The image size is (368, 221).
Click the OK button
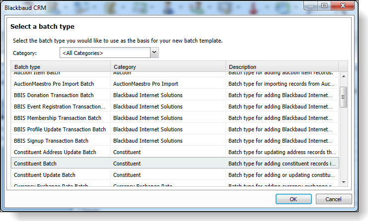[294, 199]
